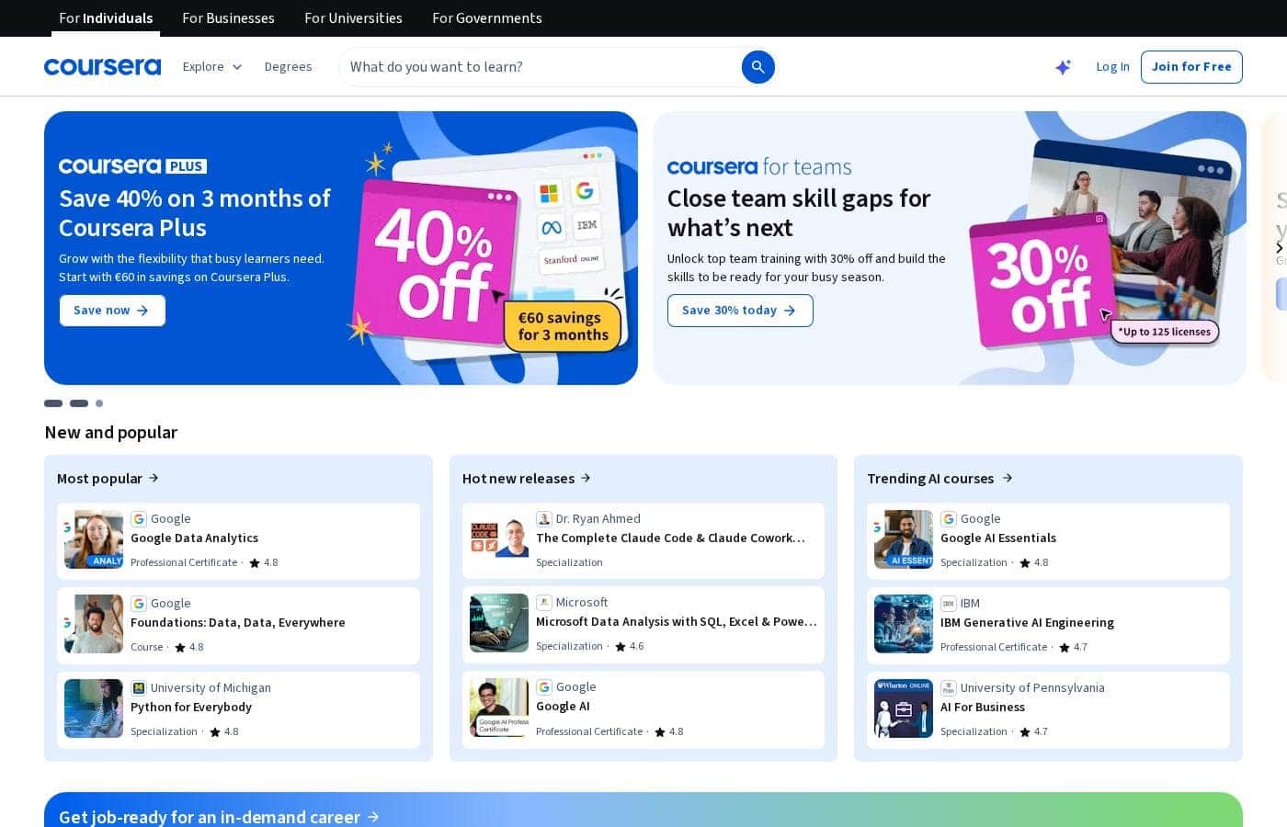The image size is (1287, 827).
Task: Open the Claude Code specialization thumbnail
Action: (x=499, y=539)
